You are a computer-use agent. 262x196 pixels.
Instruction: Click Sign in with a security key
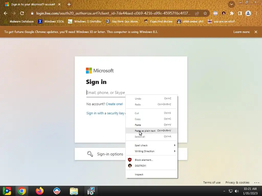(105, 113)
